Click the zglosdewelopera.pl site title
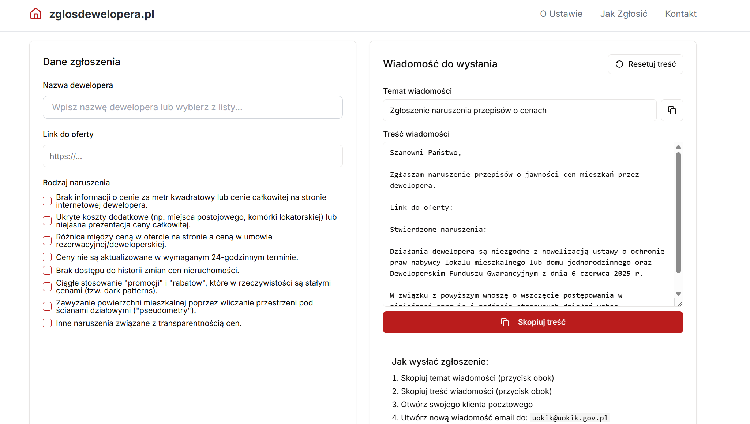The height and width of the screenshot is (424, 750). click(102, 14)
